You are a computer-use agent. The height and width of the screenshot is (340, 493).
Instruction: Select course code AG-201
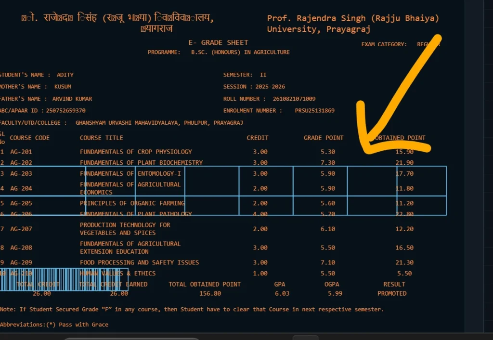[x=21, y=152]
